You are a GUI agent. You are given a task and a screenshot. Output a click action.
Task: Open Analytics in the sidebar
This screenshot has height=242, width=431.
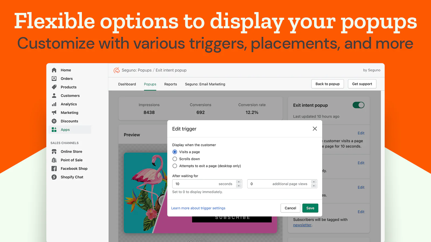pyautogui.click(x=69, y=104)
